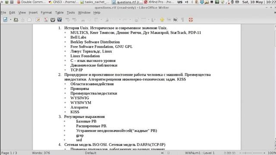Click the volume icon in system tray
This screenshot has height=155, width=276.
point(187,2)
